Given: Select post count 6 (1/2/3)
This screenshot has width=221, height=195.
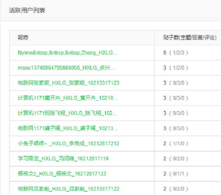Looking at the screenshot, I should pyautogui.click(x=175, y=53).
